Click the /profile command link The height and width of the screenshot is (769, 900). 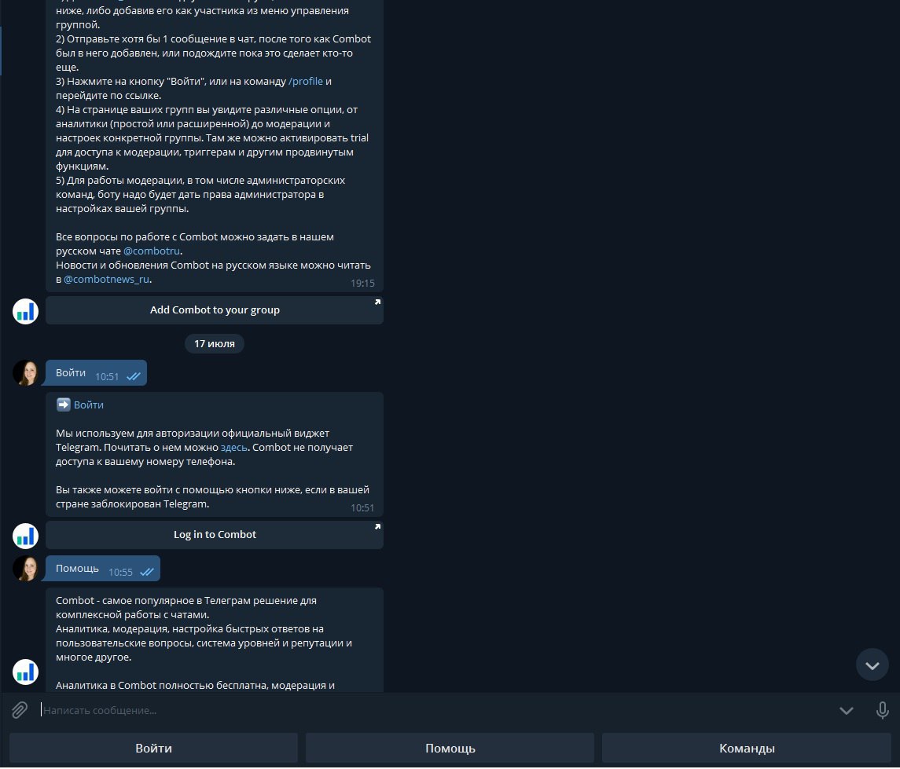305,82
